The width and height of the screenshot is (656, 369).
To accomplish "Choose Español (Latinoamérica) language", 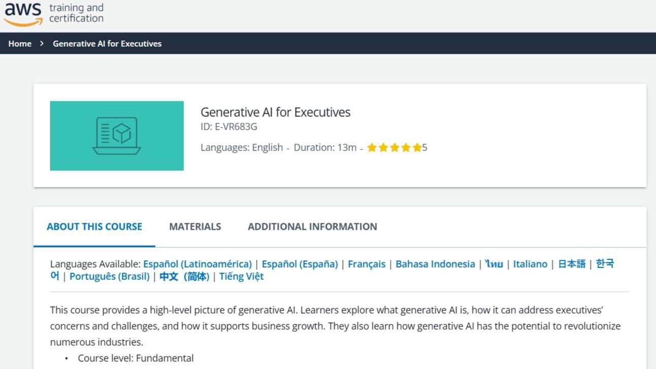I will [x=198, y=264].
